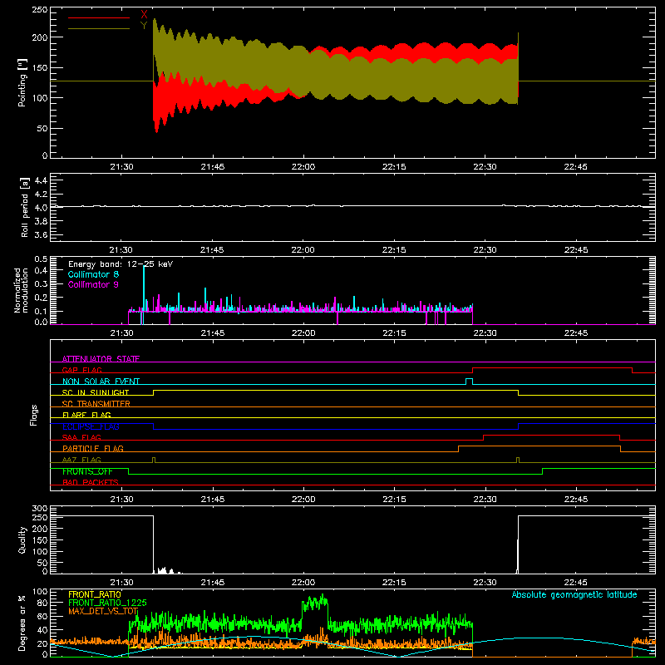Click the Collimator 8 legend entry
The width and height of the screenshot is (665, 665).
(93, 274)
